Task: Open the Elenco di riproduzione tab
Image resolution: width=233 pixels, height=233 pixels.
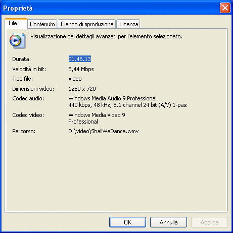Action: point(87,24)
